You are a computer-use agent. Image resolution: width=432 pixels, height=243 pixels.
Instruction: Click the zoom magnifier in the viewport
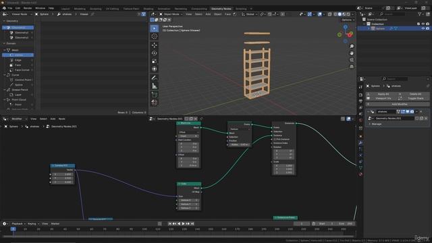352,47
